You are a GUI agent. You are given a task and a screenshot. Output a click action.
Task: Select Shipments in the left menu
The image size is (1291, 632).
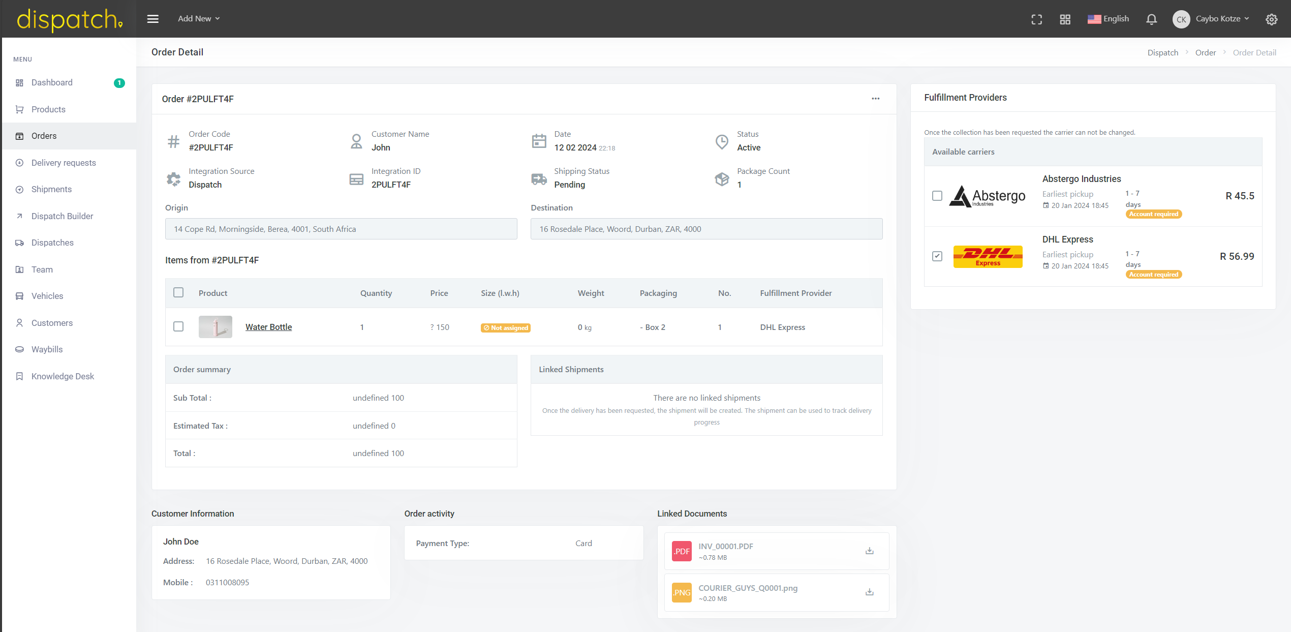51,189
